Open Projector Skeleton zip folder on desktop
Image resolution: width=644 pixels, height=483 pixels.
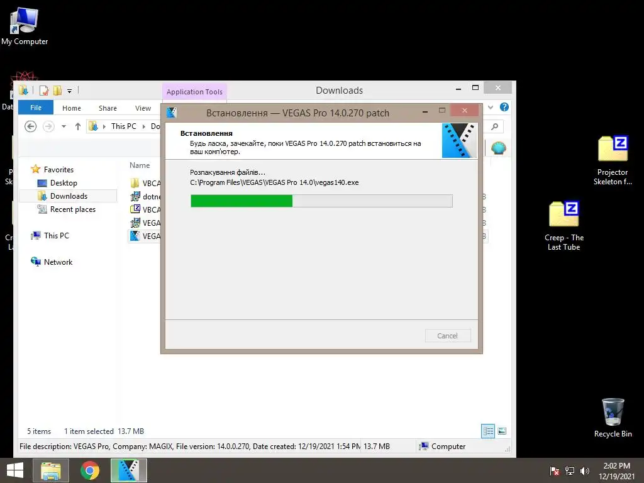tap(613, 160)
